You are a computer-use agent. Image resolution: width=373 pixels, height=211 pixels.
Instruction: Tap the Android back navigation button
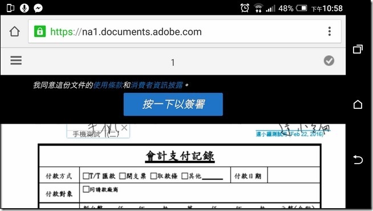[358, 159]
